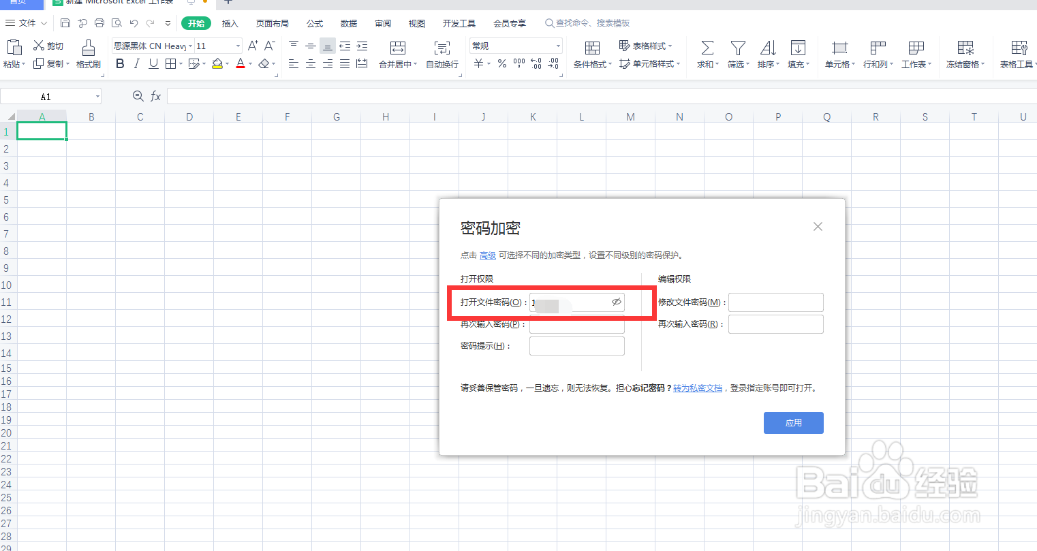
Task: Click the Developer Tools (开发工具) tab
Action: [459, 23]
